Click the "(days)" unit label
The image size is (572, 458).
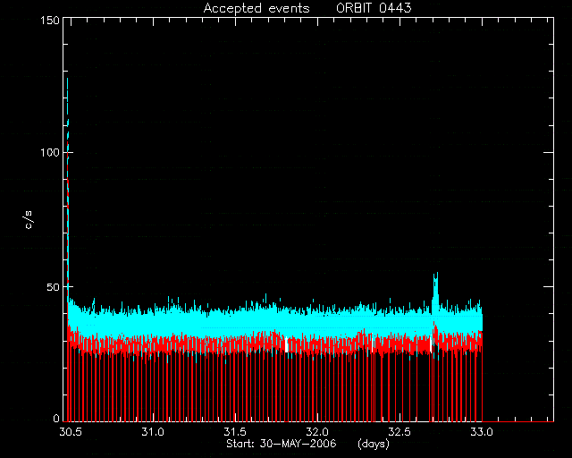[x=374, y=444]
